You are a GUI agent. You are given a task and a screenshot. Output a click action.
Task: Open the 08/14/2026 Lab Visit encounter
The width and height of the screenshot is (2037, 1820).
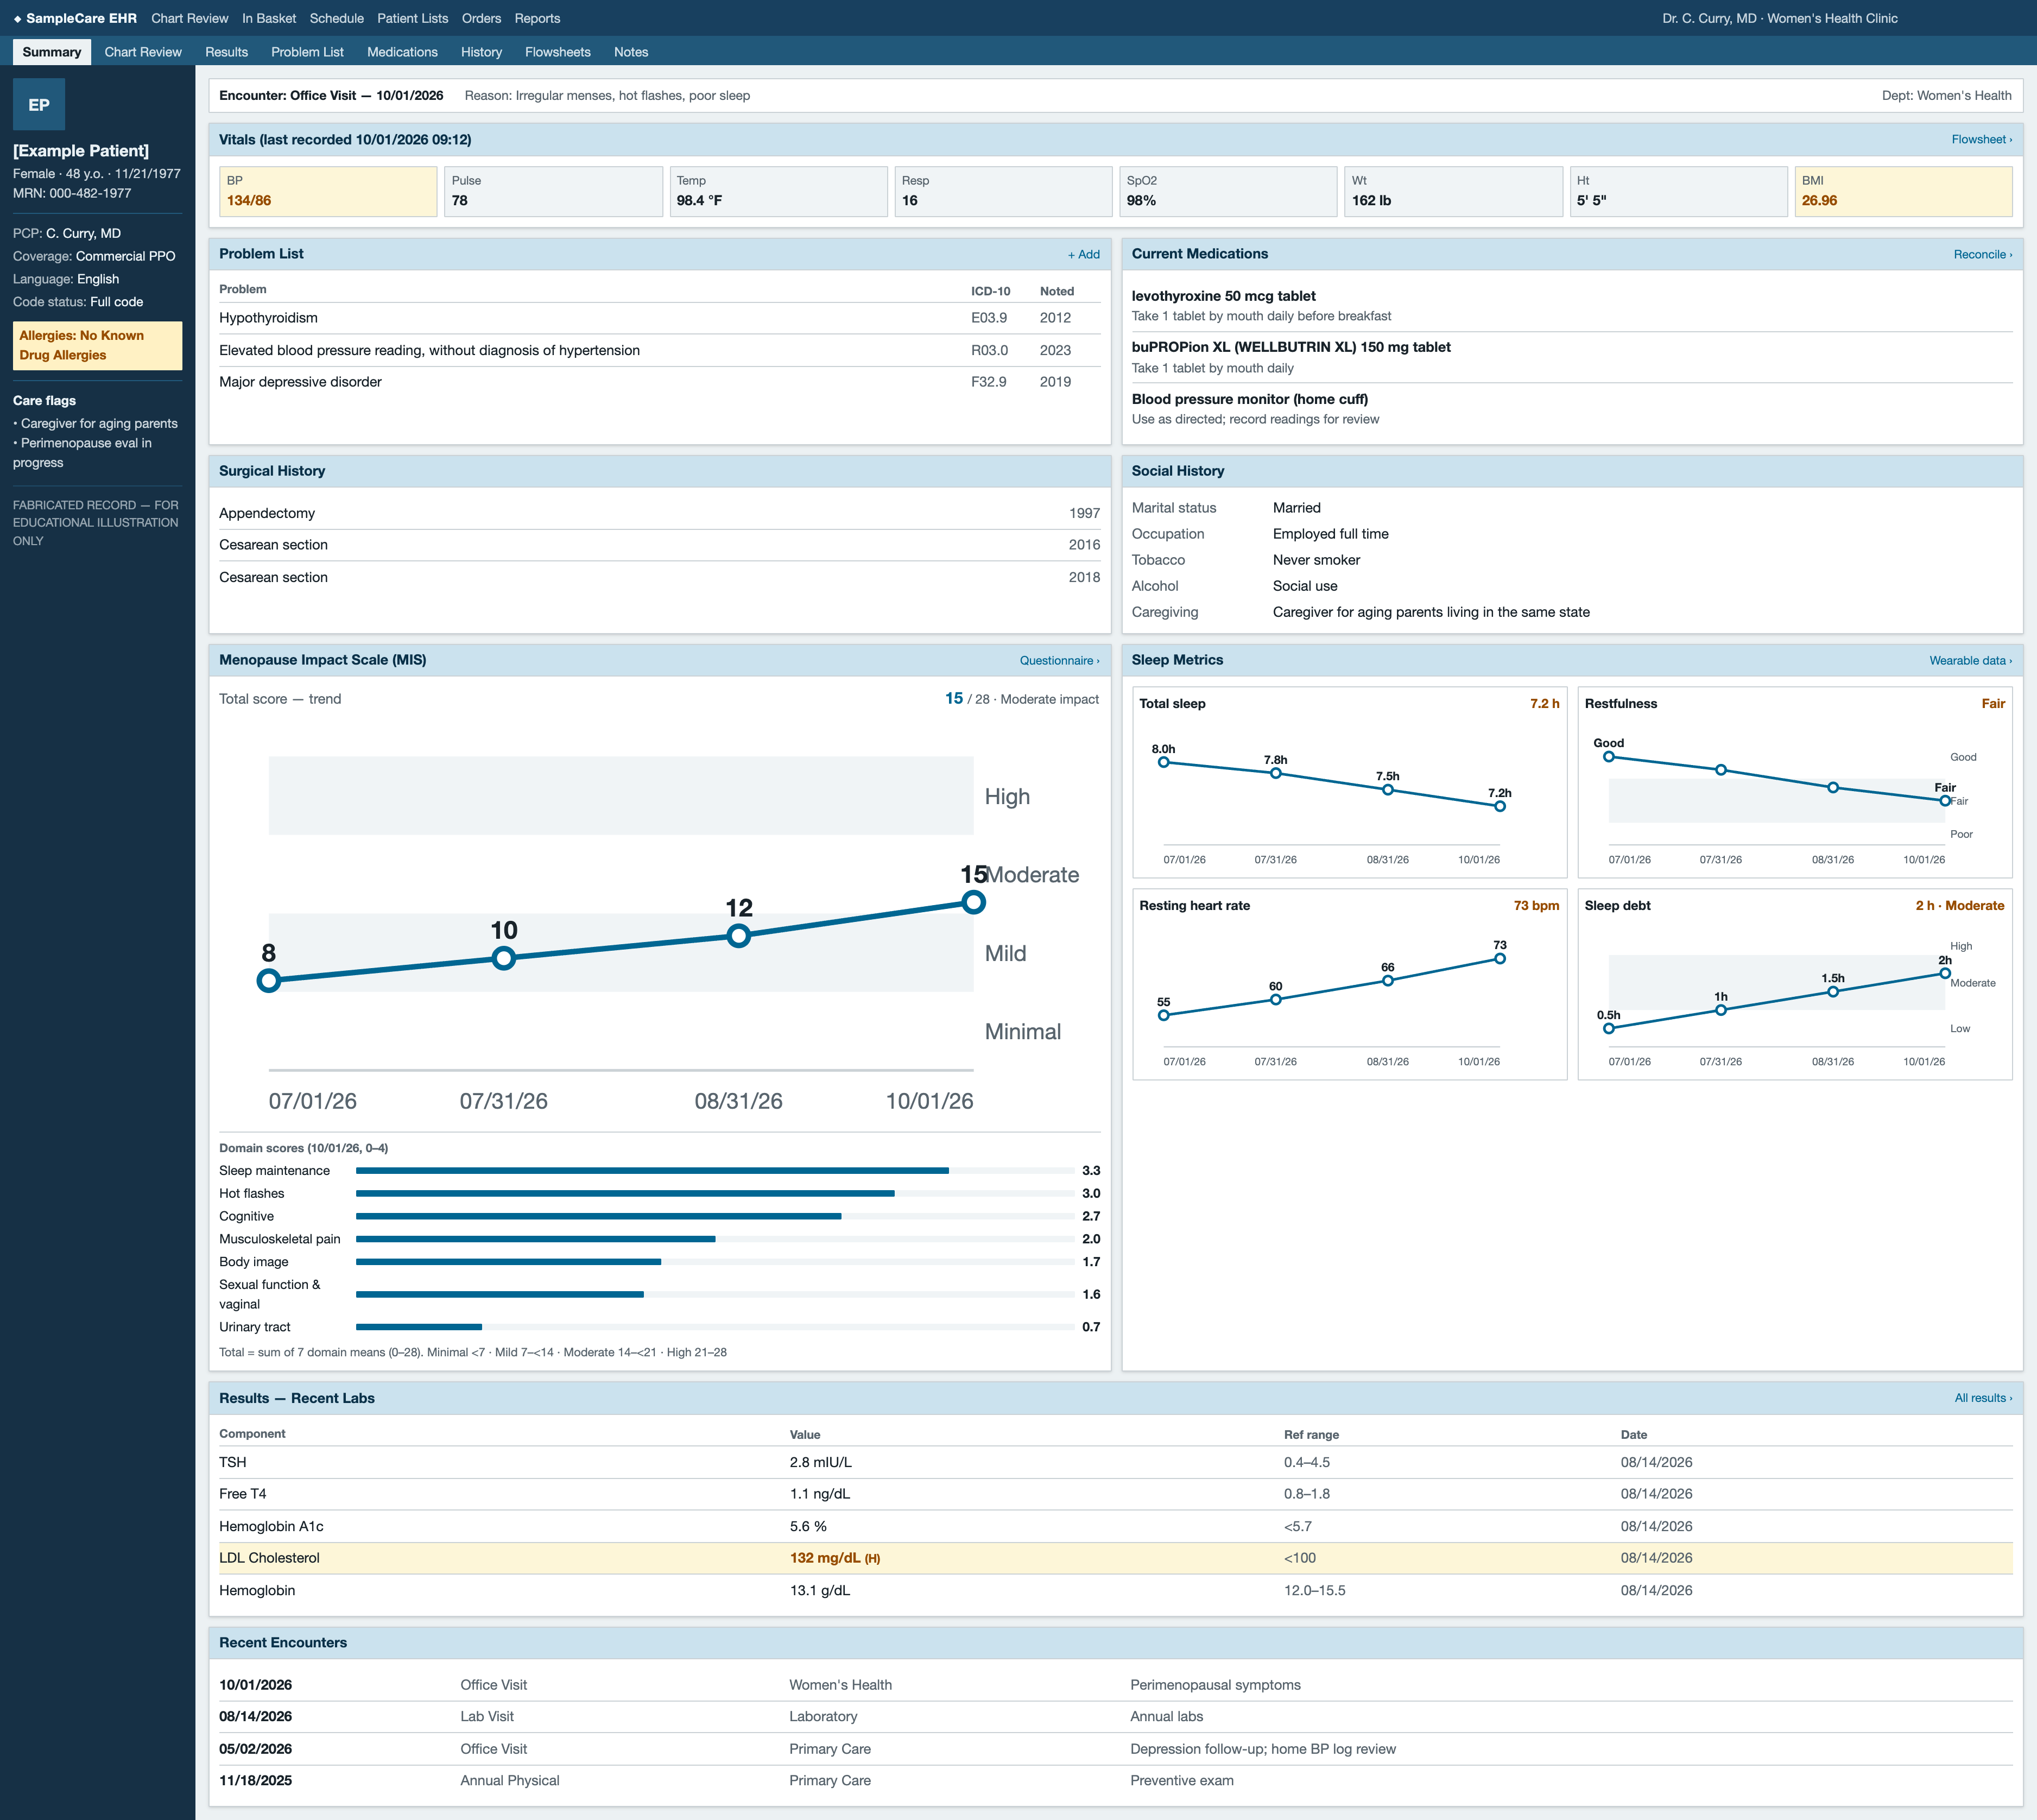pos(1115,1717)
